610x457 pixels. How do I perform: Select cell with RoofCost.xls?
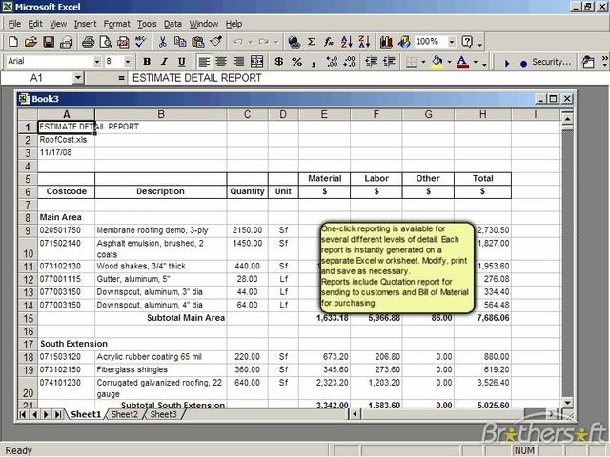coord(66,140)
